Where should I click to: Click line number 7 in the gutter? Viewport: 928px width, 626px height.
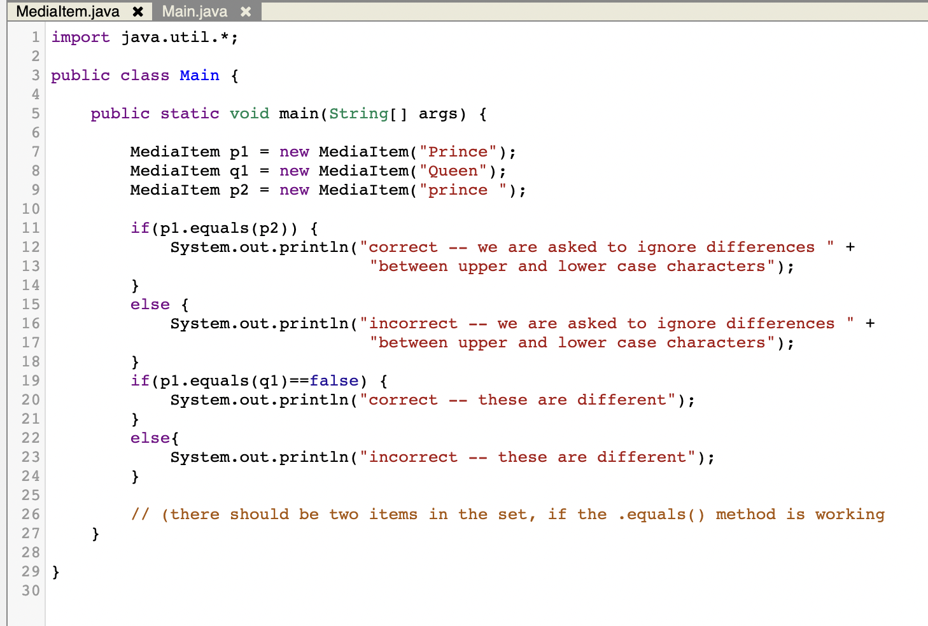(35, 151)
